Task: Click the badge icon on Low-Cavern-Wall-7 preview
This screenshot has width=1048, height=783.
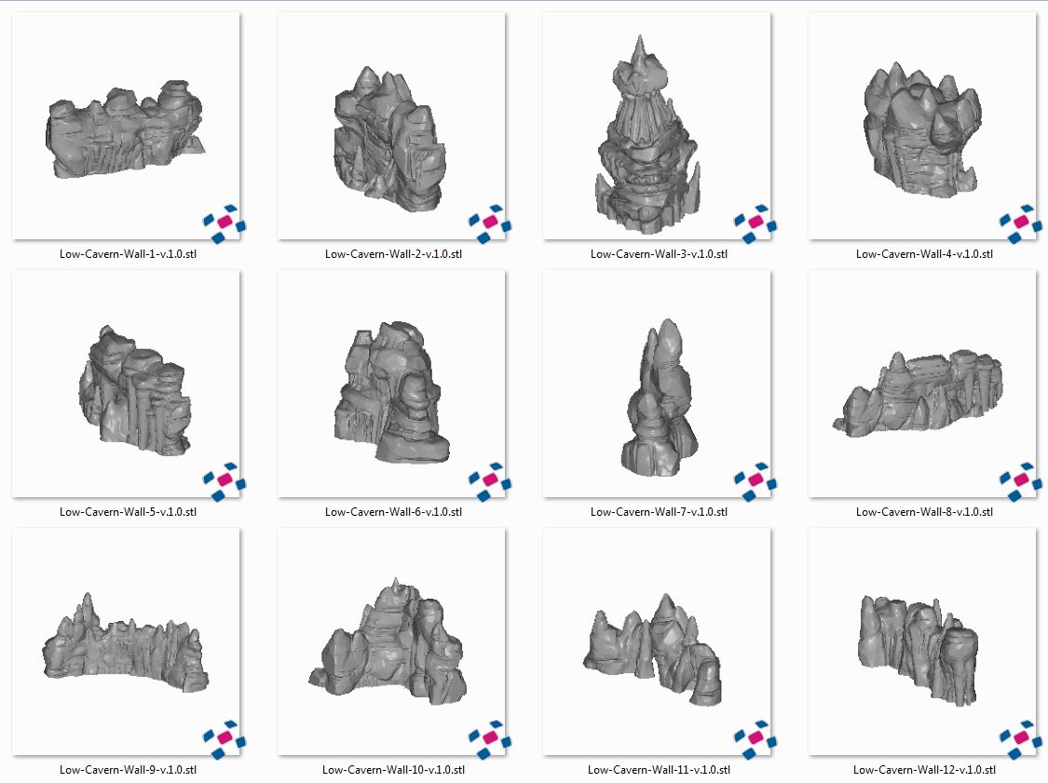Action: tap(755, 480)
